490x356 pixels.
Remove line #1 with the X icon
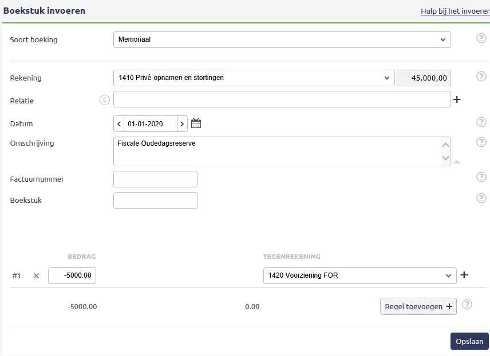(36, 276)
